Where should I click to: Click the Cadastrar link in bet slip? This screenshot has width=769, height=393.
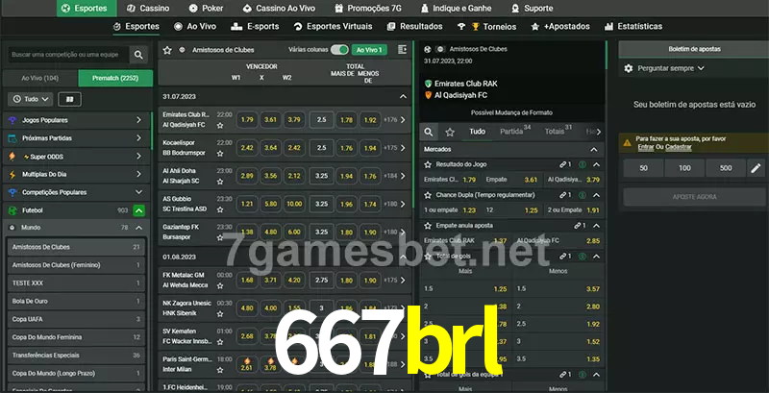[x=679, y=147]
